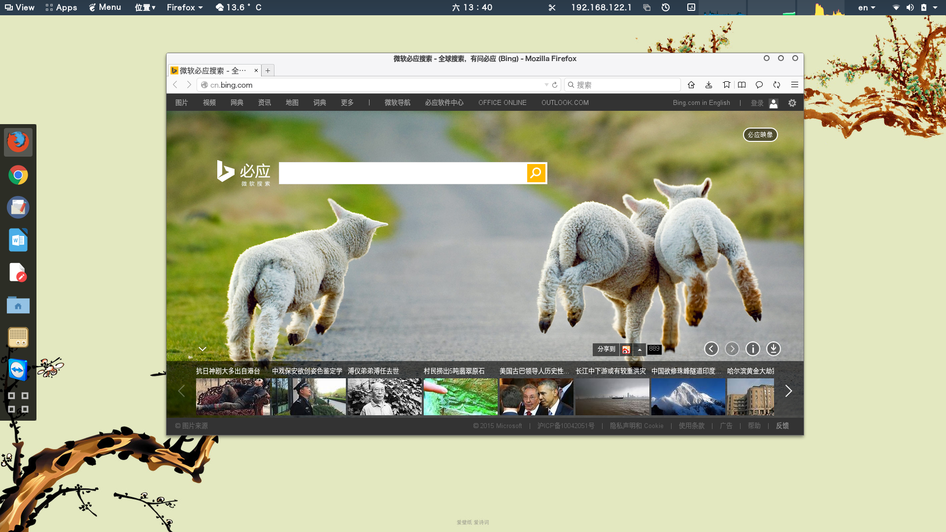Open the en input language dropdown
Screen dimensions: 946x532
point(867,7)
